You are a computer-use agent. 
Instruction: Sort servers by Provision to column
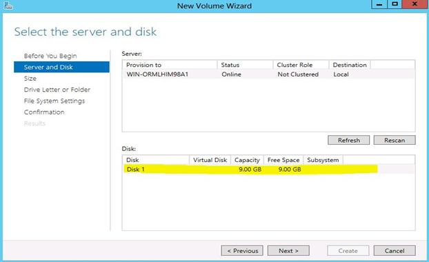170,65
